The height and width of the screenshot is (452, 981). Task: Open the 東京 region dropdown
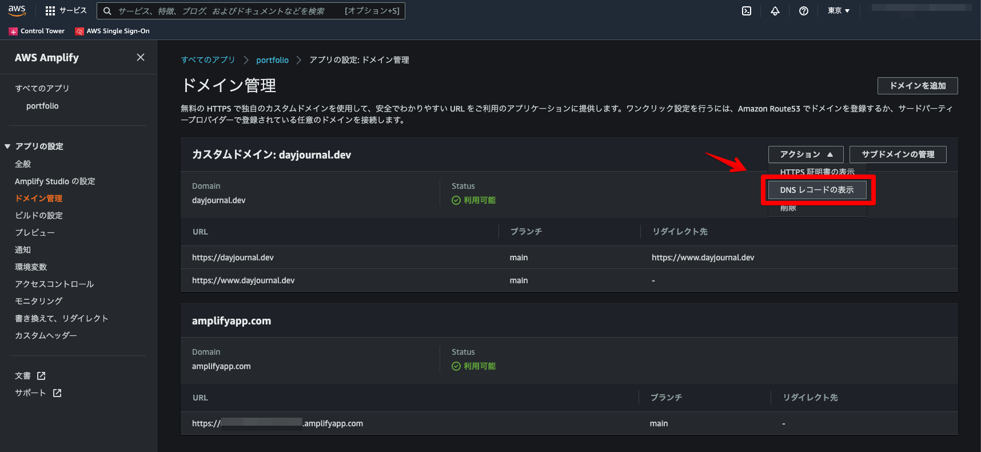839,11
